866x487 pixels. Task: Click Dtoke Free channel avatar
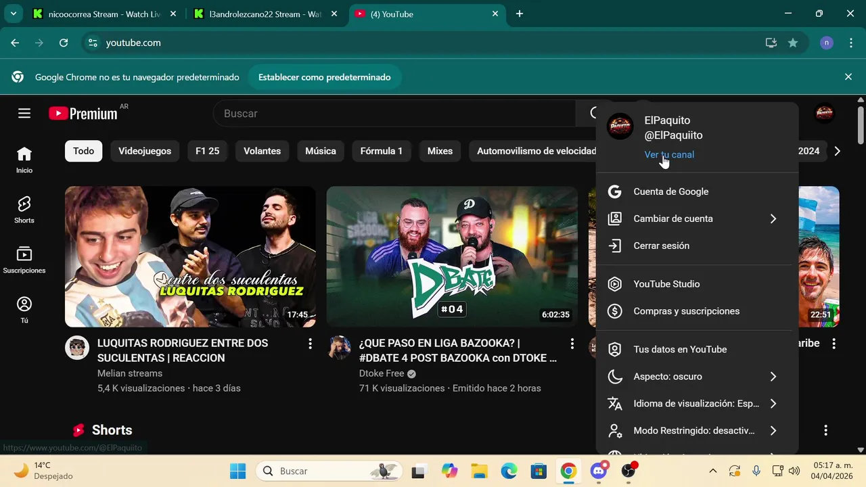coord(339,348)
